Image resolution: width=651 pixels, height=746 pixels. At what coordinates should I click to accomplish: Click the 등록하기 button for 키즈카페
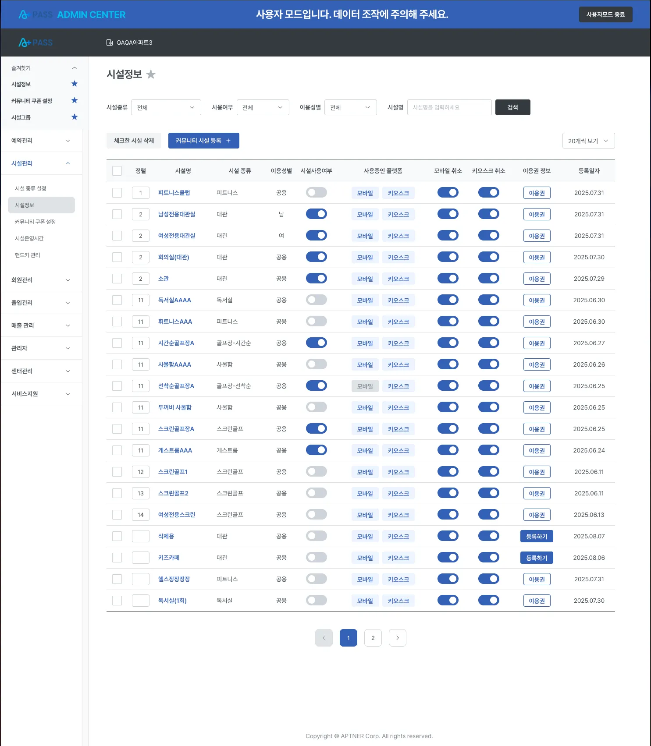[537, 558]
